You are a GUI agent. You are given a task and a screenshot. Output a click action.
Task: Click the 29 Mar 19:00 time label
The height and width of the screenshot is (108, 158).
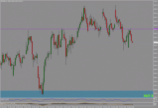tap(115, 107)
